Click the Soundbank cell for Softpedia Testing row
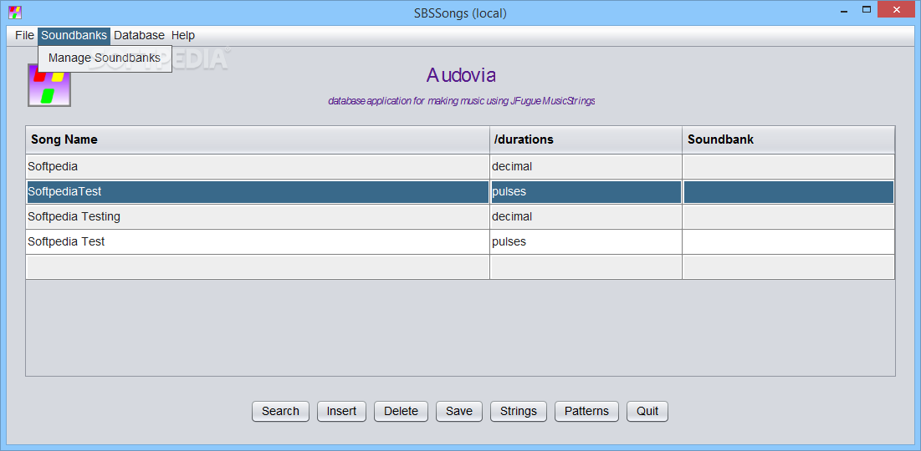The height and width of the screenshot is (451, 921). click(x=788, y=217)
